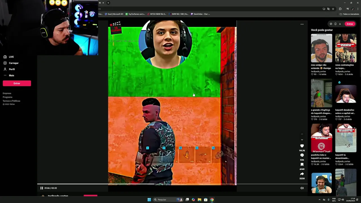Open 'meu amigo não entende' video thumbnail
361x203 pixels.
click(x=322, y=48)
